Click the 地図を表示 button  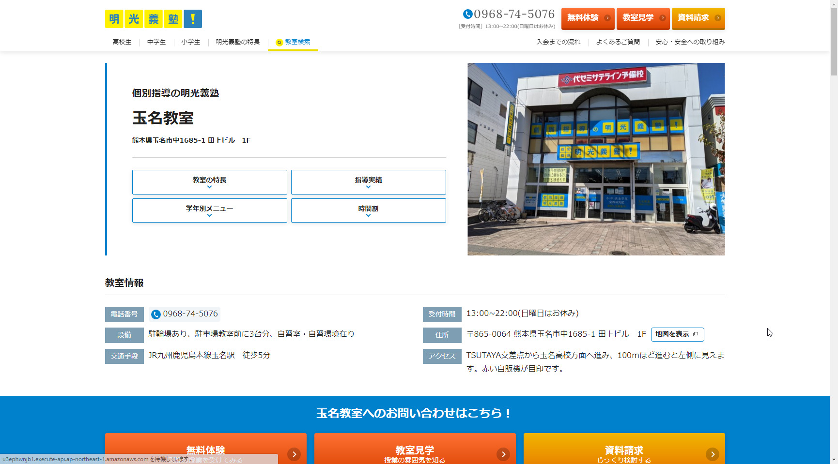(678, 334)
